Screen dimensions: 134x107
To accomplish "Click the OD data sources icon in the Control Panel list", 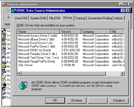I will 4,40.
